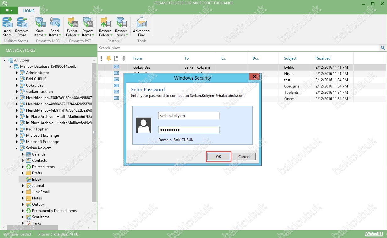
Task: Open the Advanced Find tool
Action: [x=141, y=27]
